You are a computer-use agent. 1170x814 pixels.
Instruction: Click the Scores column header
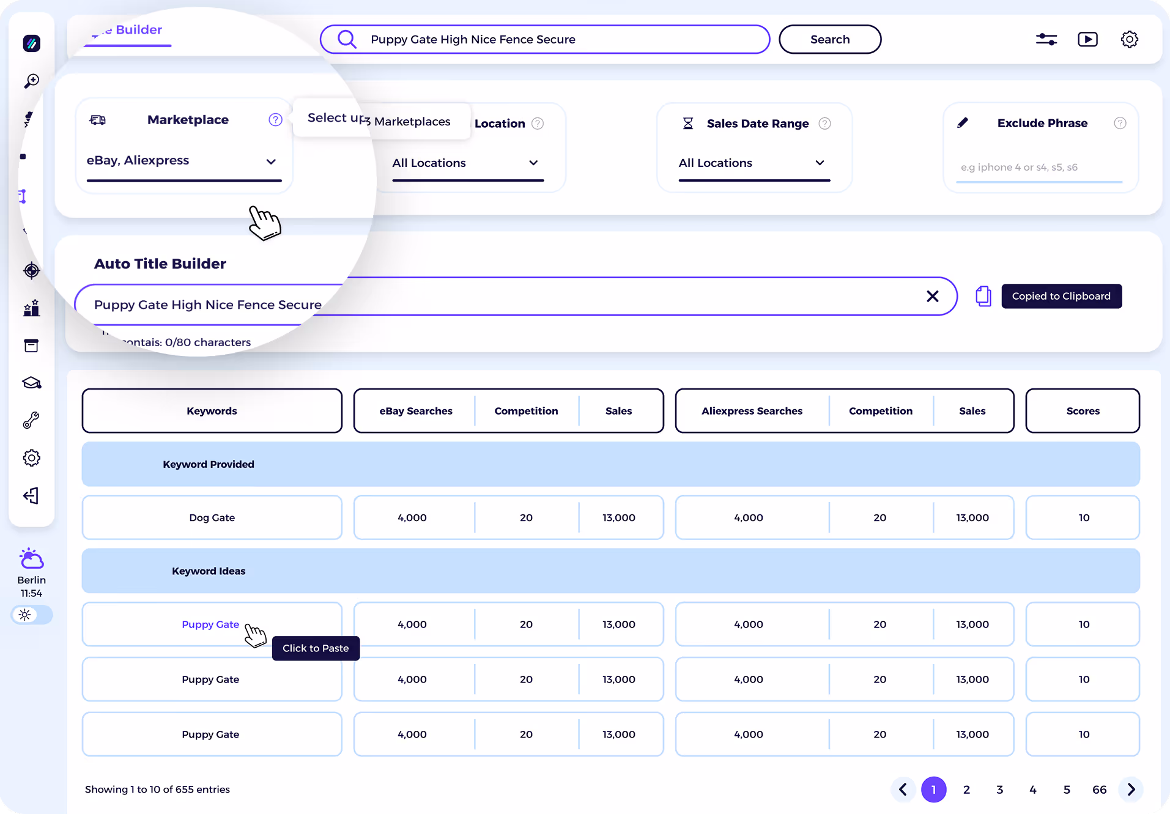coord(1083,411)
